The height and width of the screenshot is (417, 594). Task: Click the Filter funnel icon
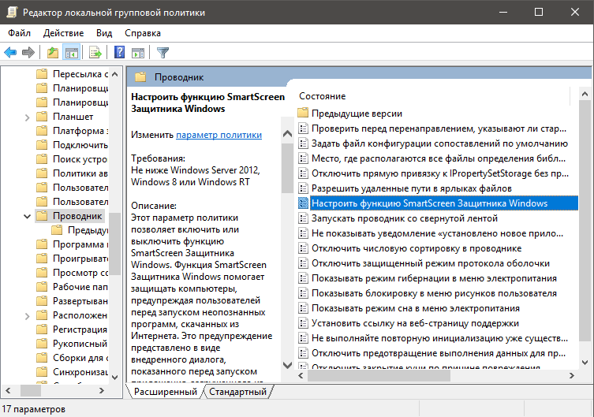pyautogui.click(x=163, y=52)
